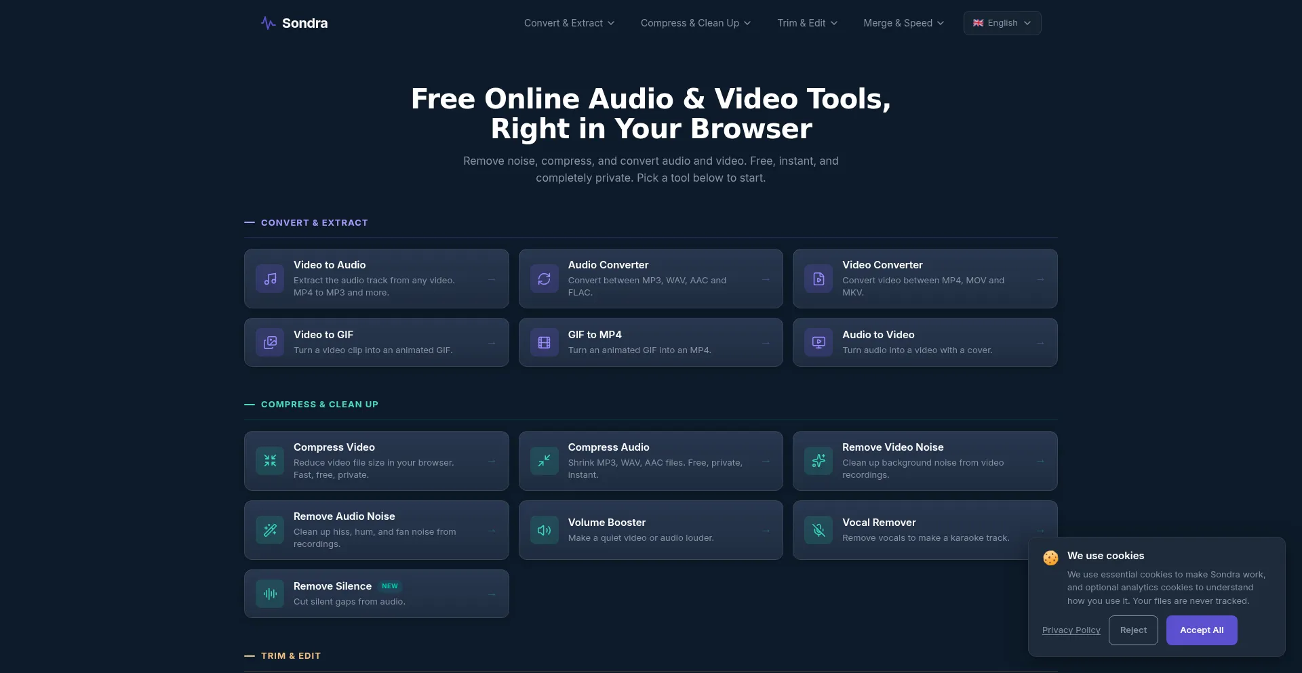Open the Volume Booster tool title

coord(607,523)
